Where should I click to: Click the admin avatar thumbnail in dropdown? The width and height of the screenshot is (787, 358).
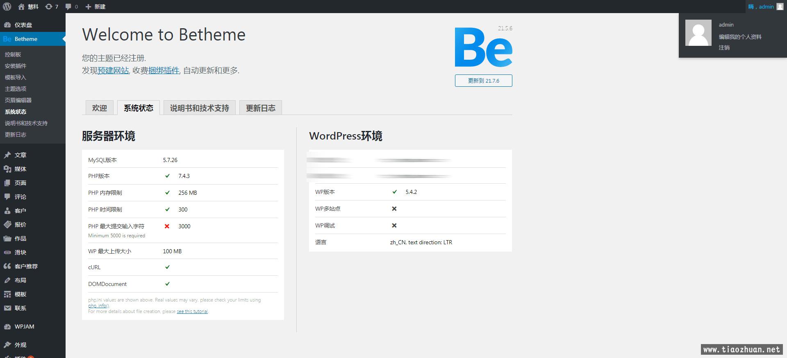pyautogui.click(x=698, y=33)
